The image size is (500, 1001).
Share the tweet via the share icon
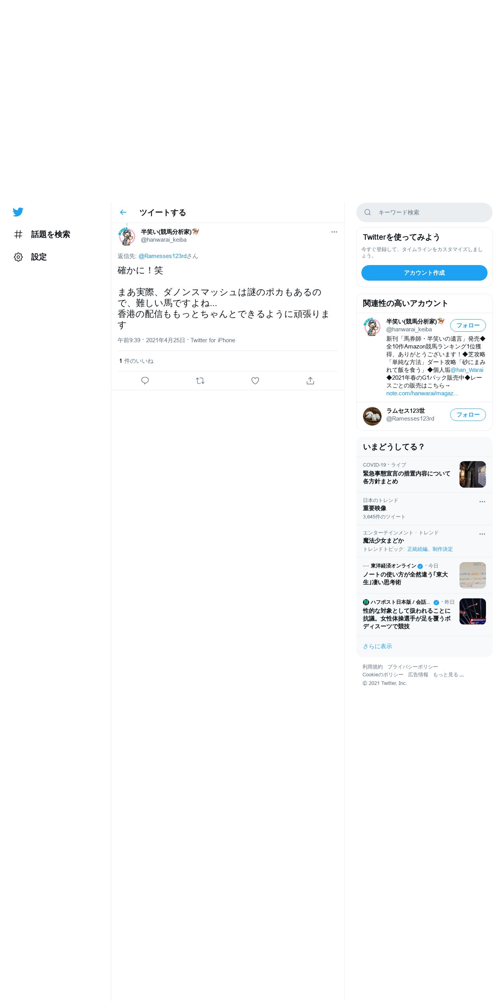pos(310,381)
